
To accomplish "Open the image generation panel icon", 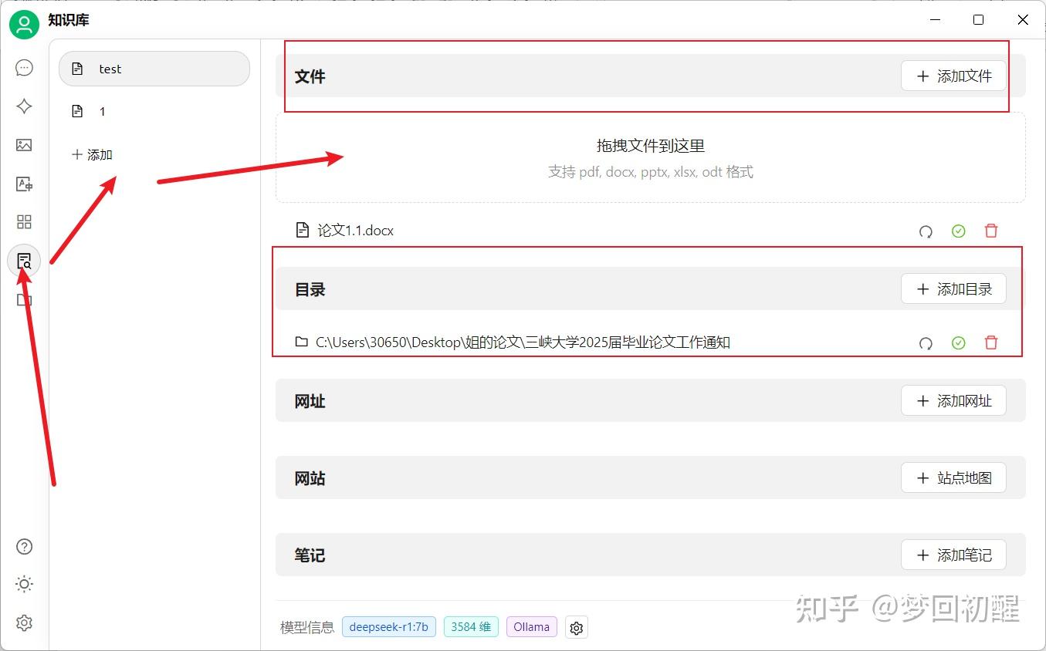I will tap(24, 145).
